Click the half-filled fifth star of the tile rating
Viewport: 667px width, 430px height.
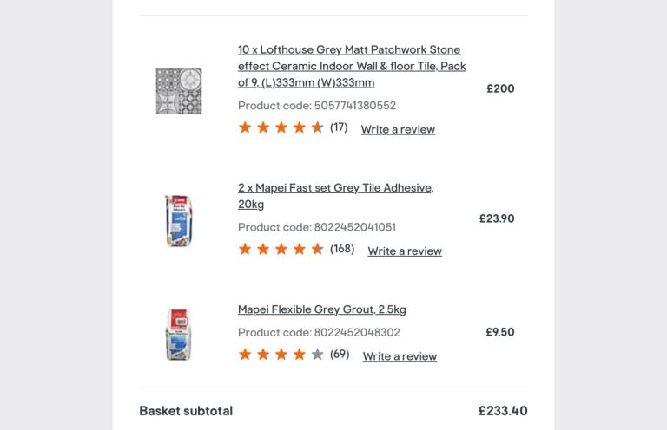point(318,127)
